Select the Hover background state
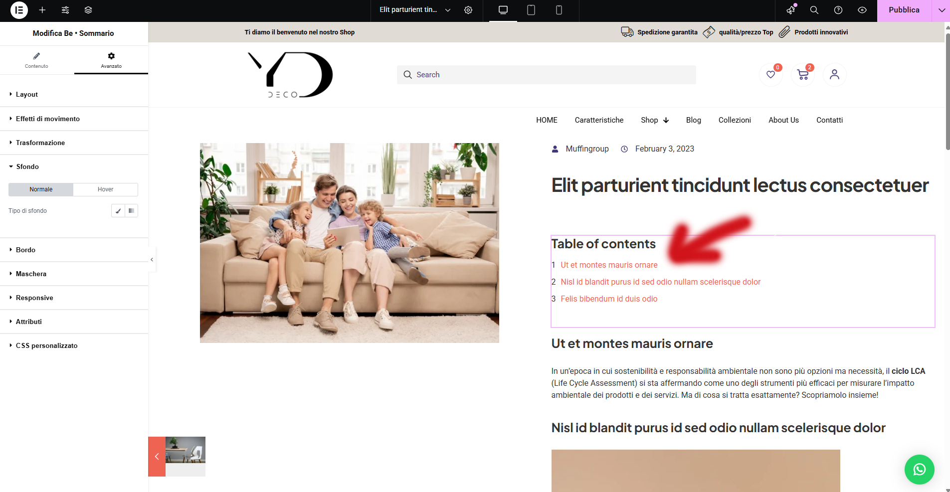Screen dimensions: 950x492 point(105,189)
